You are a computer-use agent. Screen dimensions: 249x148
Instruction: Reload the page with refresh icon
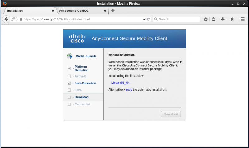pos(148,19)
